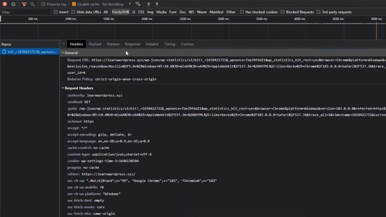
Task: Switch to the Headers tab
Action: click(x=77, y=44)
